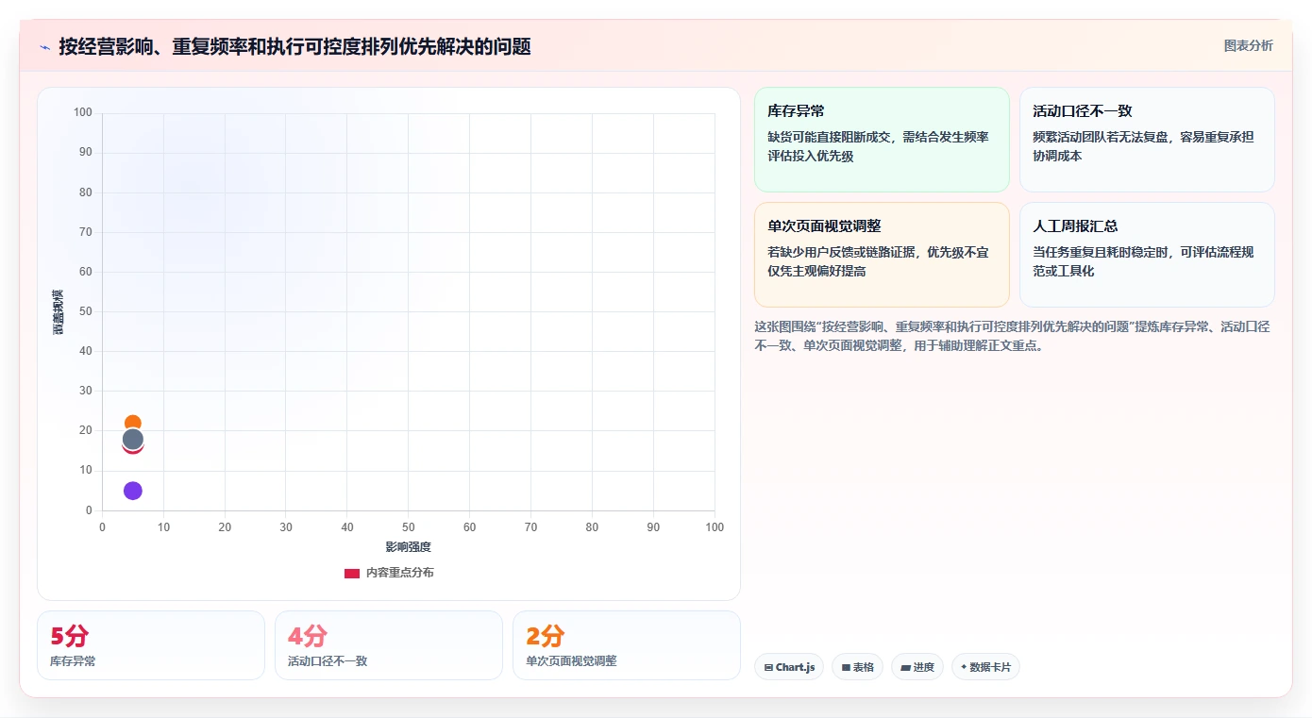The height and width of the screenshot is (718, 1312).
Task: Select the orange data point on the chart
Action: 133,424
